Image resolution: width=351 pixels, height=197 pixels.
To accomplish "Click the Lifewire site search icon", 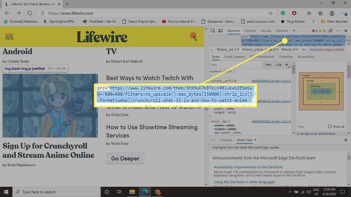I will pyautogui.click(x=193, y=36).
